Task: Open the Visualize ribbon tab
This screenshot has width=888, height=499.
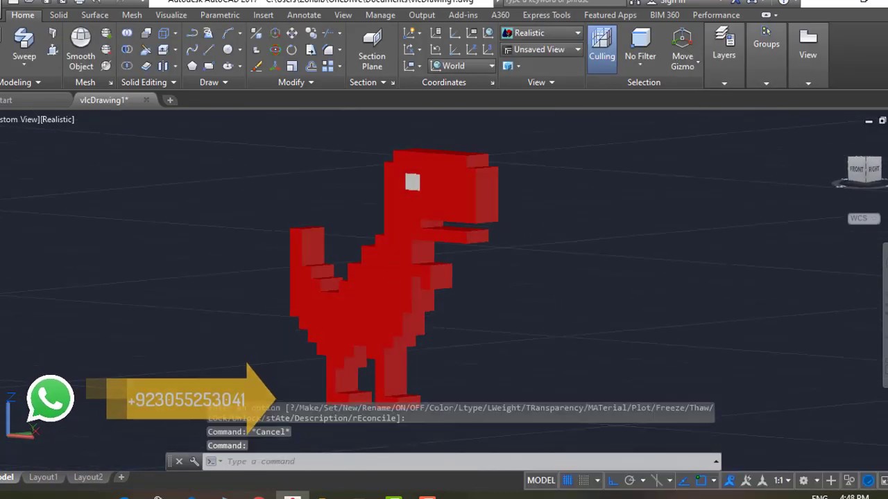Action: (171, 15)
